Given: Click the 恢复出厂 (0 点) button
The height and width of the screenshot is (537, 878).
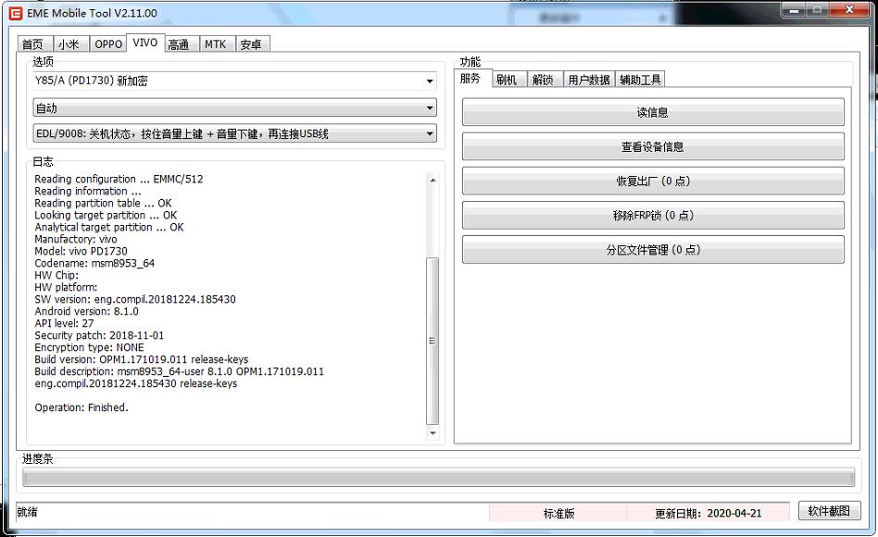Looking at the screenshot, I should coord(653,181).
